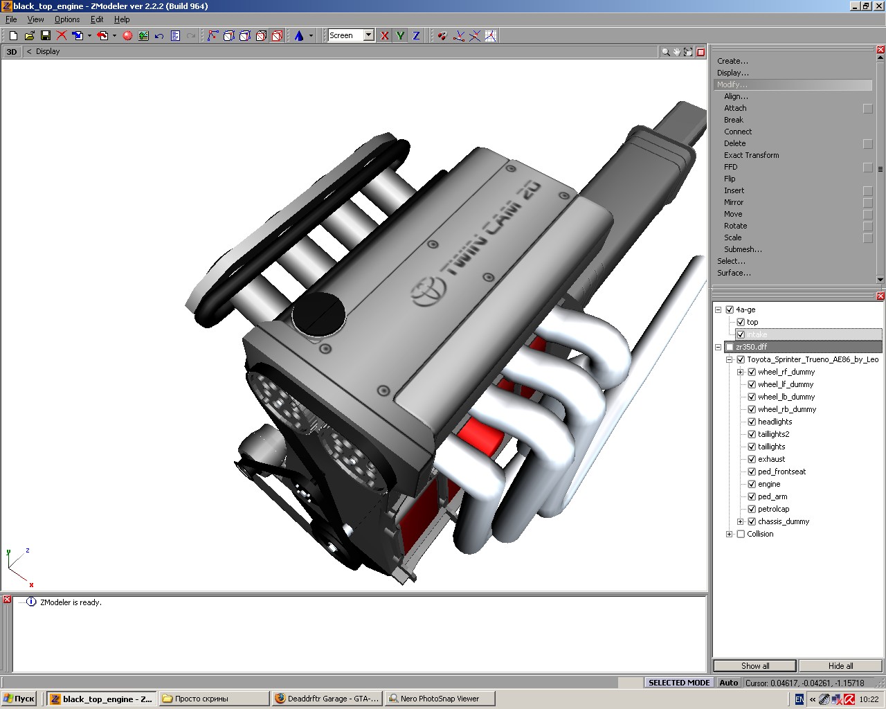Save the scene with the floppy icon
Viewport: 886px width, 709px height.
(45, 35)
